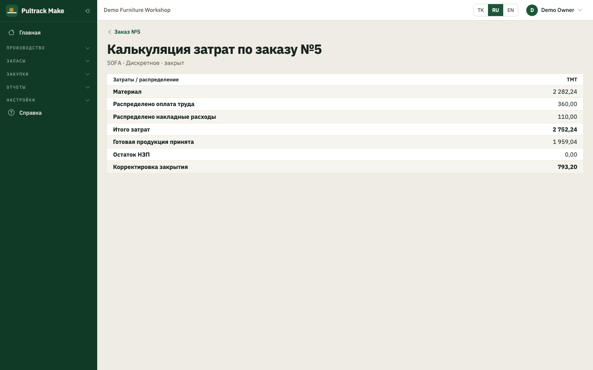Expand the ПРОИЗВОДСТВО section chevron

[87, 48]
